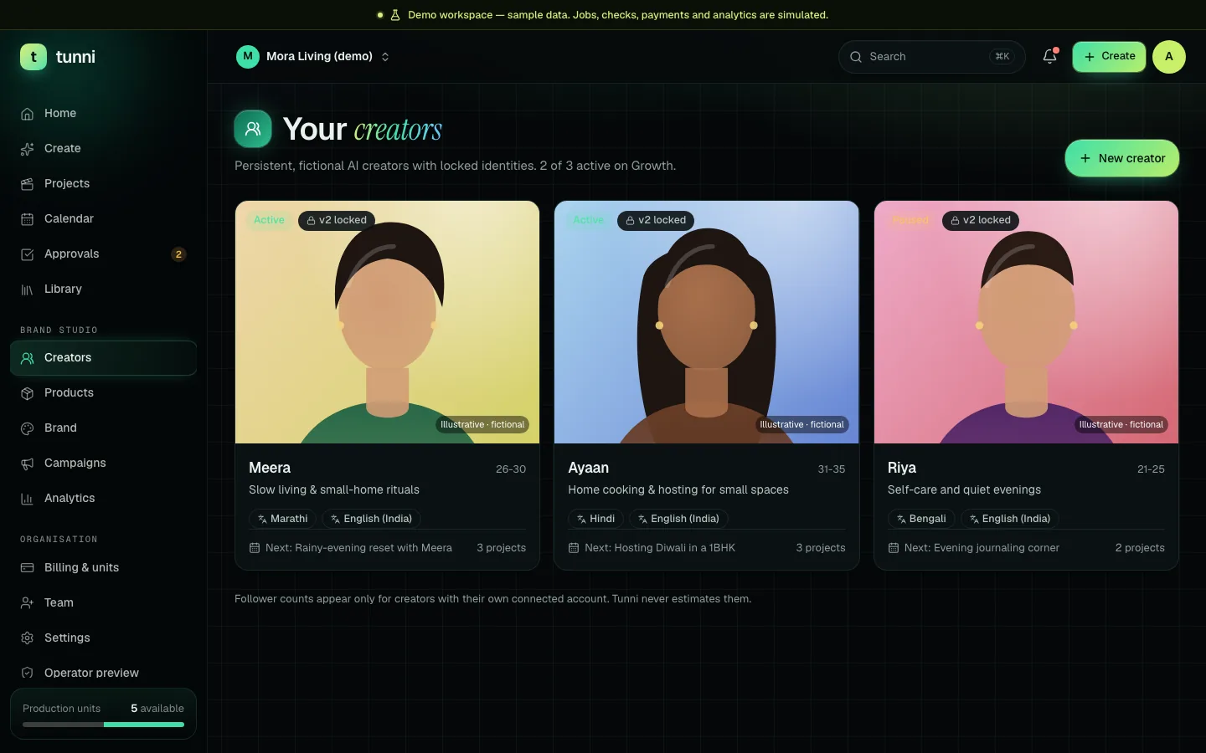Click the tunni logo icon

[x=33, y=57]
